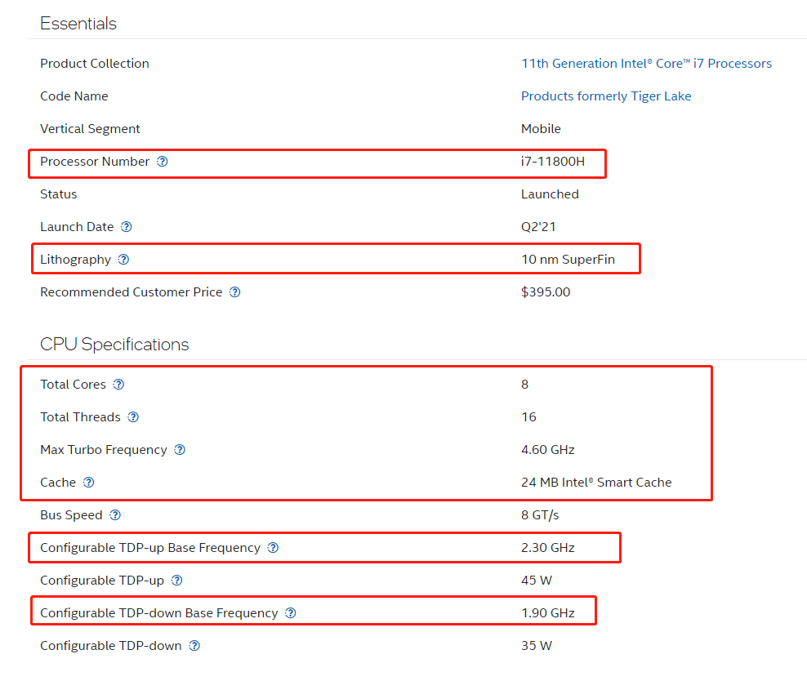
Task: Click the help icon next to Configurable TDP-up
Action: pyautogui.click(x=176, y=581)
